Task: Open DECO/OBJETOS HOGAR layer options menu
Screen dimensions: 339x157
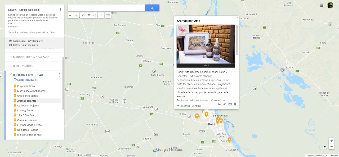Action: [x=60, y=75]
